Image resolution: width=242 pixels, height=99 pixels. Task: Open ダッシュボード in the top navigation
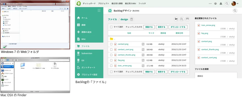(x=89, y=3)
